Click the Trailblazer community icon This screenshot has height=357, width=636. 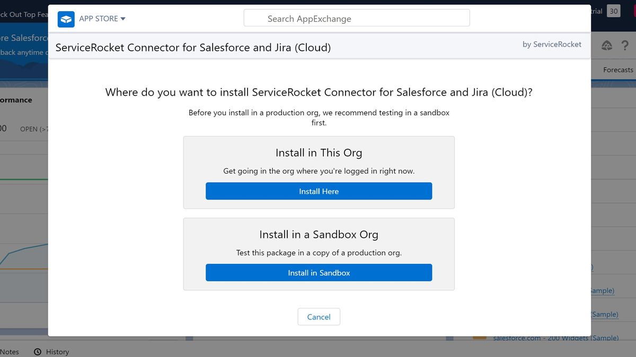coord(606,45)
